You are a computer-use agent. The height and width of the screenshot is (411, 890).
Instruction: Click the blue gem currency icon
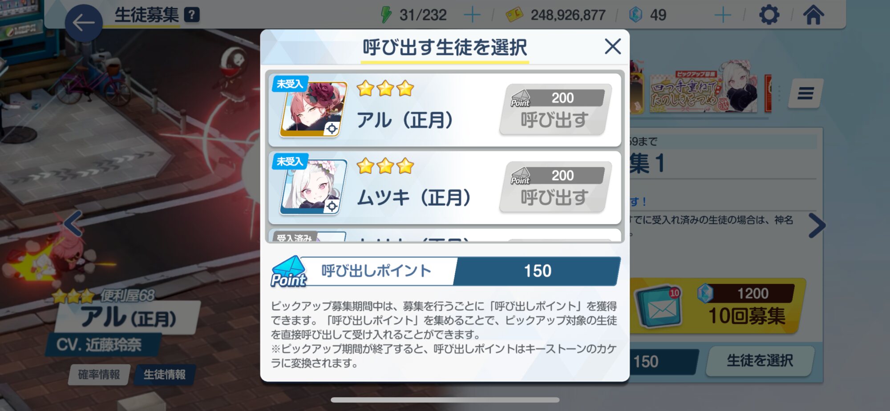point(635,15)
